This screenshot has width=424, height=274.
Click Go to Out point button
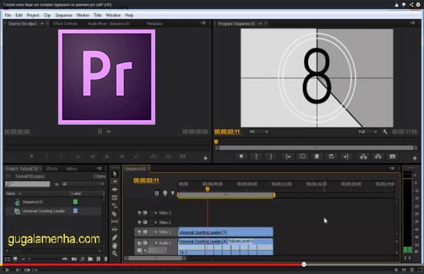(x=346, y=157)
